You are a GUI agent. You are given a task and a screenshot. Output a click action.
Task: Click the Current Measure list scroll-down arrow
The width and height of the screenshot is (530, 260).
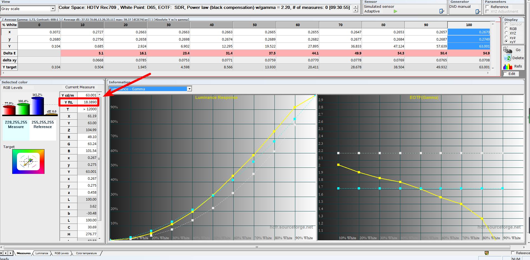coord(99,238)
